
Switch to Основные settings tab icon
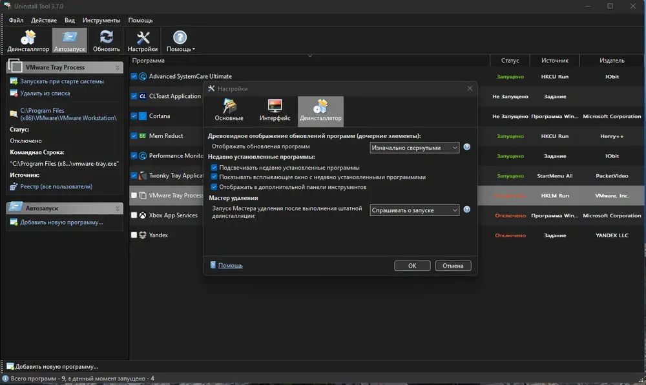[229, 110]
